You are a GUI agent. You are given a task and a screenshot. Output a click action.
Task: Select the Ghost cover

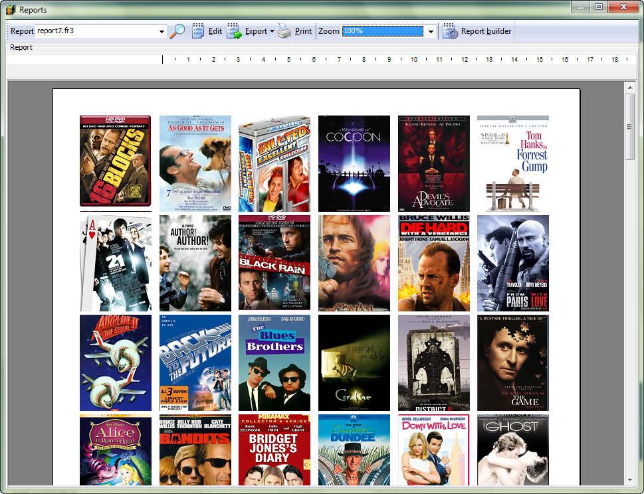tap(513, 450)
